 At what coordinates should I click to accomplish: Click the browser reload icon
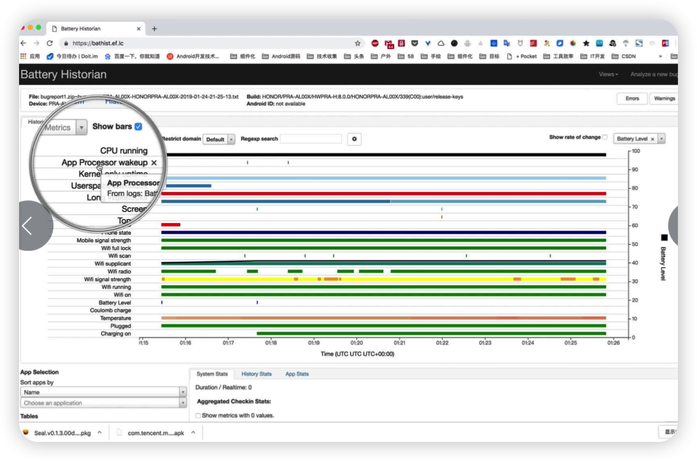50,43
